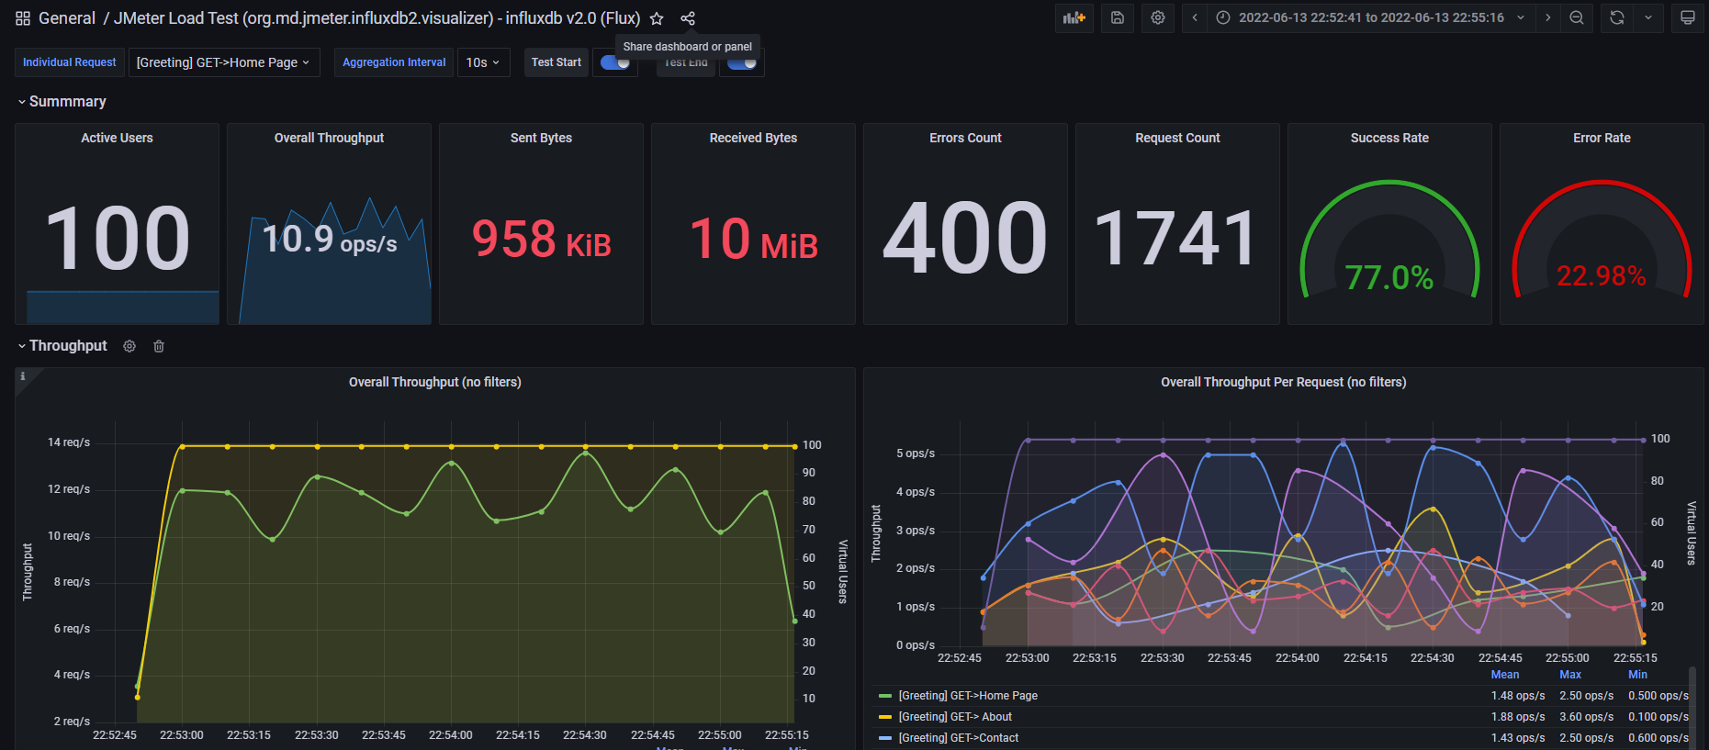
Task: Click the 22.98% Error Rate gauge
Action: (x=1602, y=241)
